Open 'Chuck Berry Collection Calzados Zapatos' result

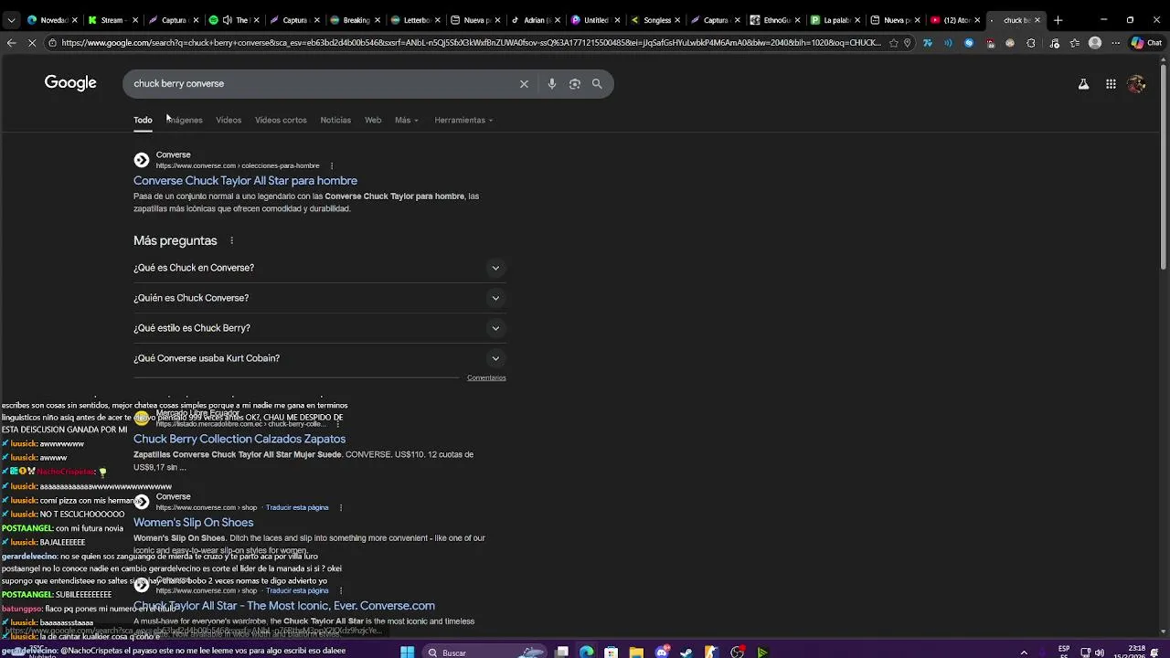click(239, 439)
